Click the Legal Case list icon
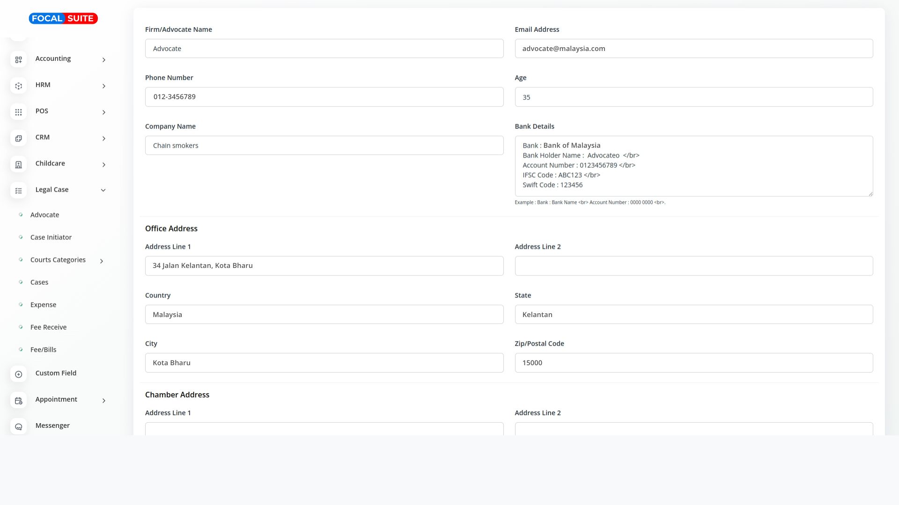This screenshot has height=505, width=899. coord(18,190)
